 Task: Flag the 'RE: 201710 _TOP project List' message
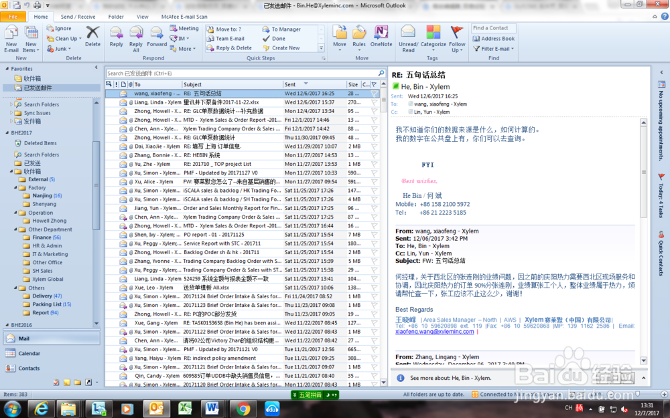[375, 165]
